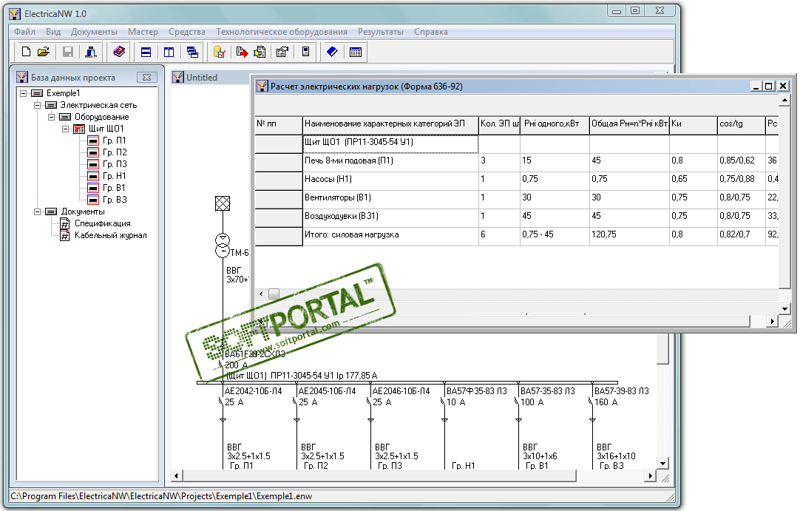Close the База данных проекта panel

coord(146,77)
